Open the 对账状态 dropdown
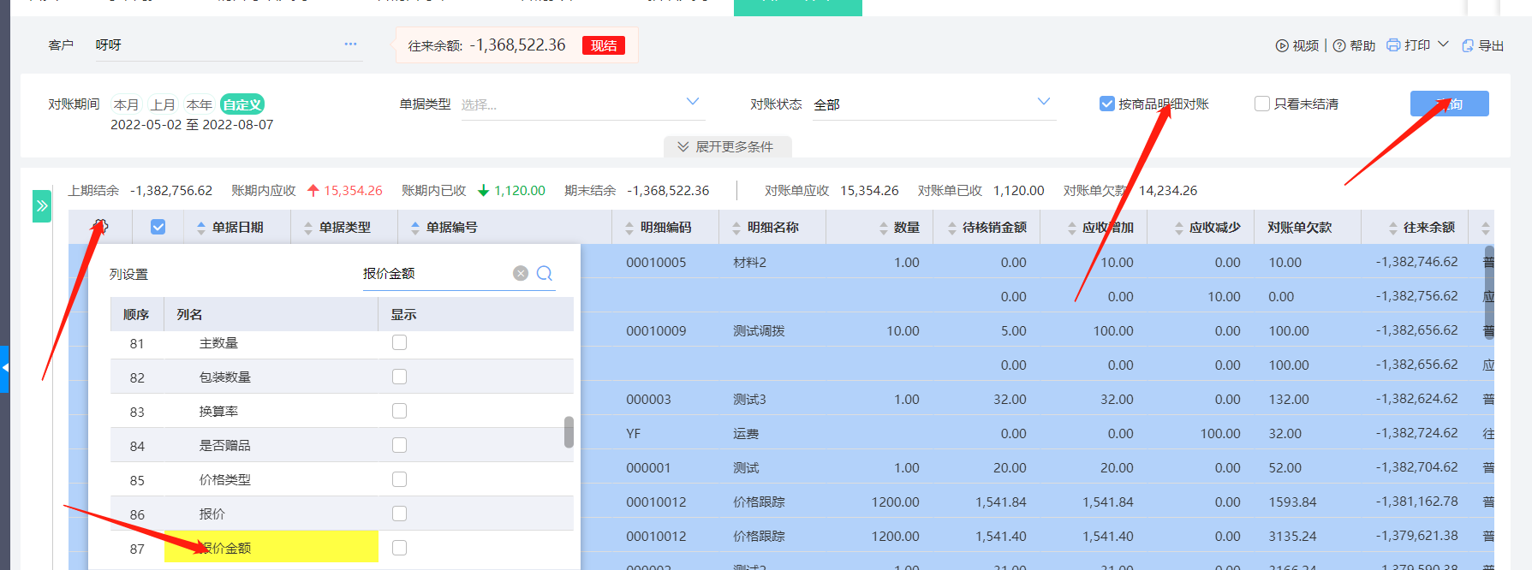Screen dimensions: 1532x570 1044,102
